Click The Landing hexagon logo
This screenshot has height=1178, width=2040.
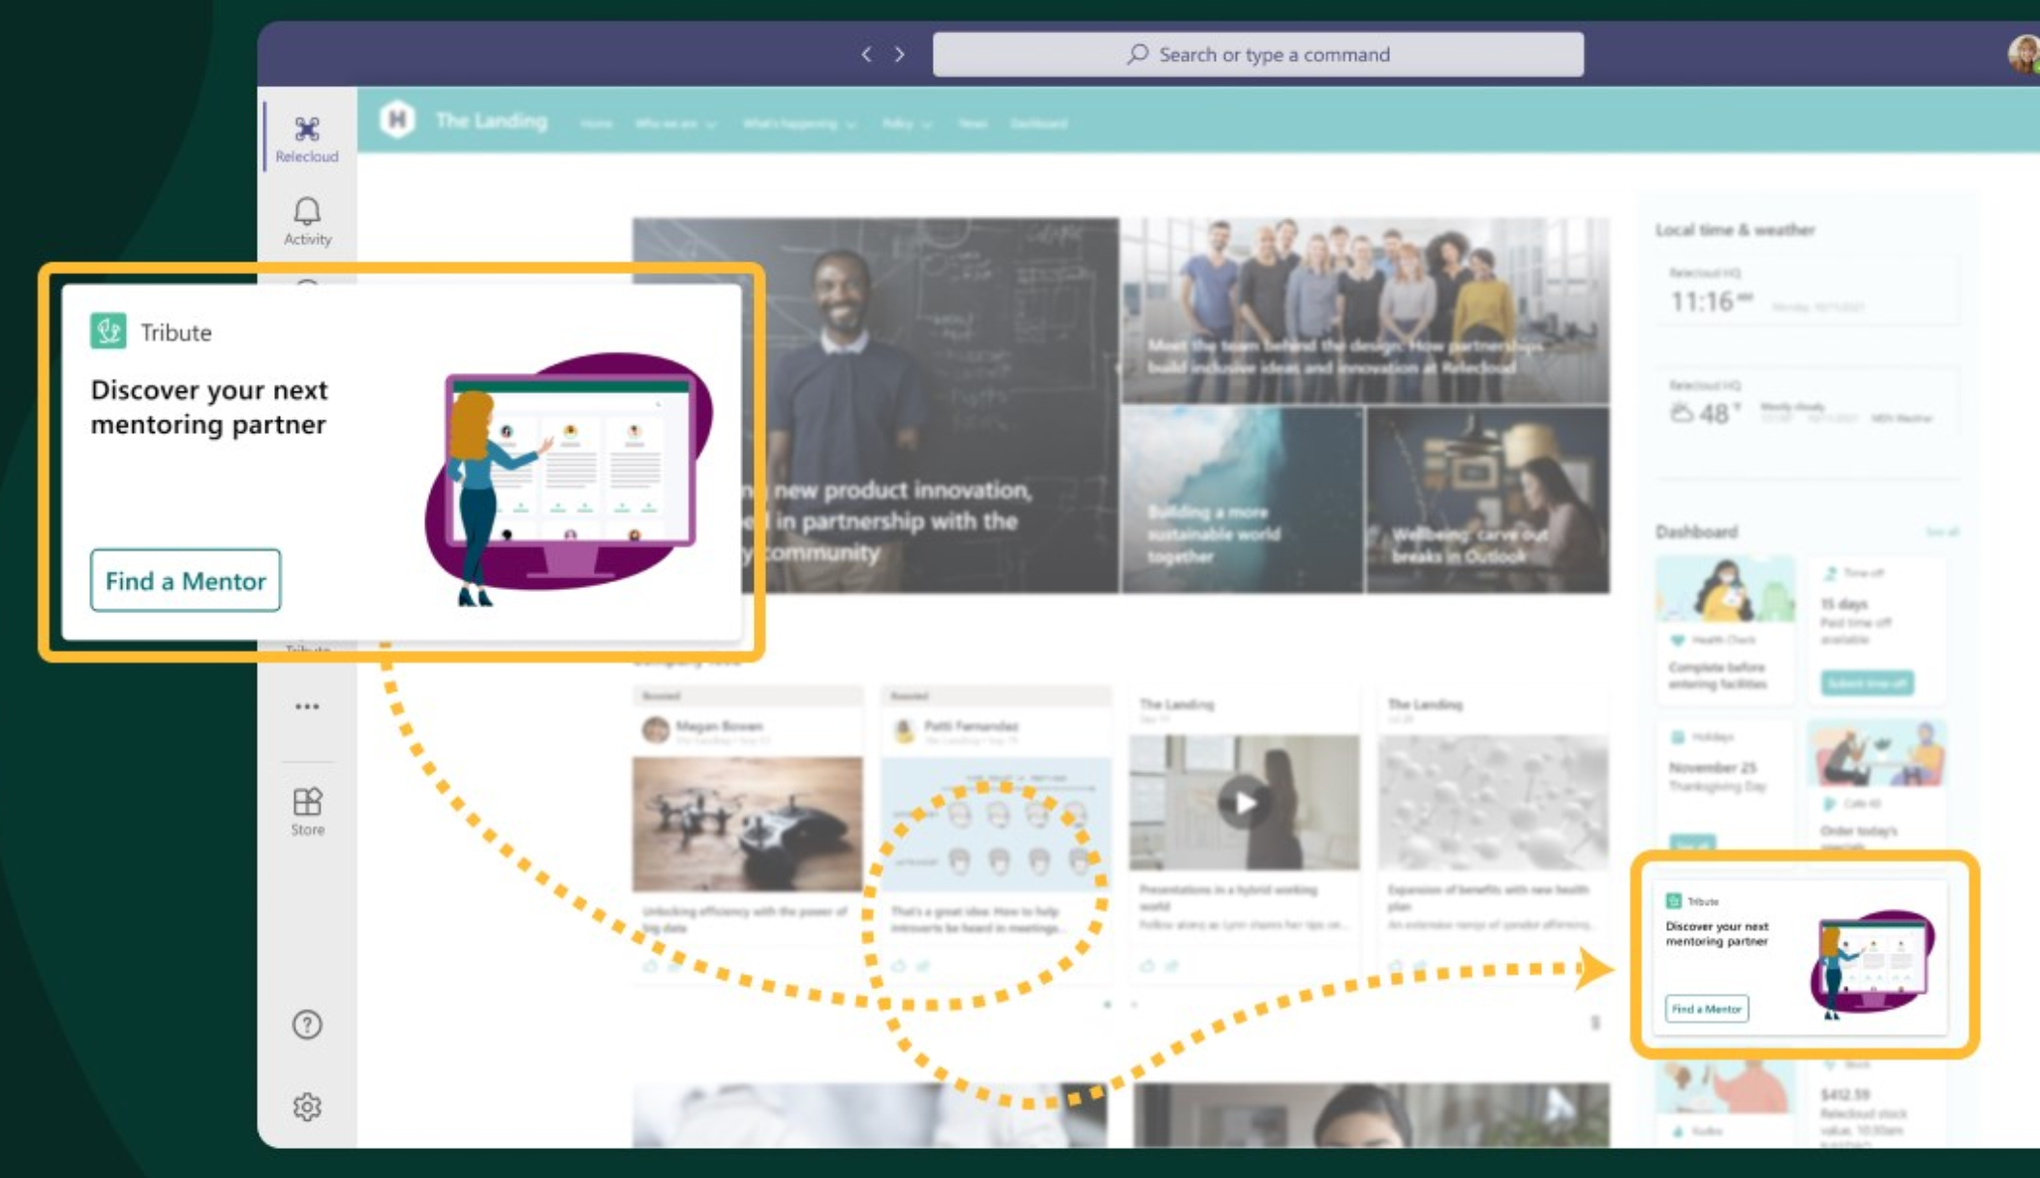click(x=396, y=120)
